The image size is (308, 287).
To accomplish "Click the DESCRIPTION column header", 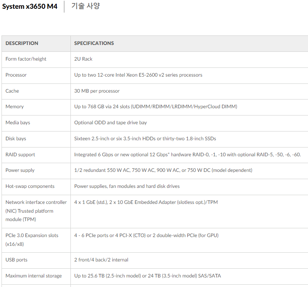I will [22, 43].
